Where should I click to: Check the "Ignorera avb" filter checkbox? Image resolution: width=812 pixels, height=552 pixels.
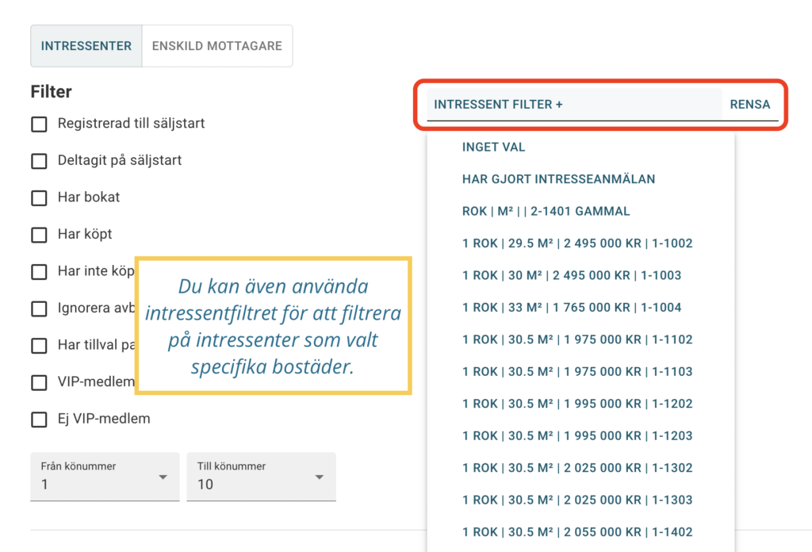point(39,309)
